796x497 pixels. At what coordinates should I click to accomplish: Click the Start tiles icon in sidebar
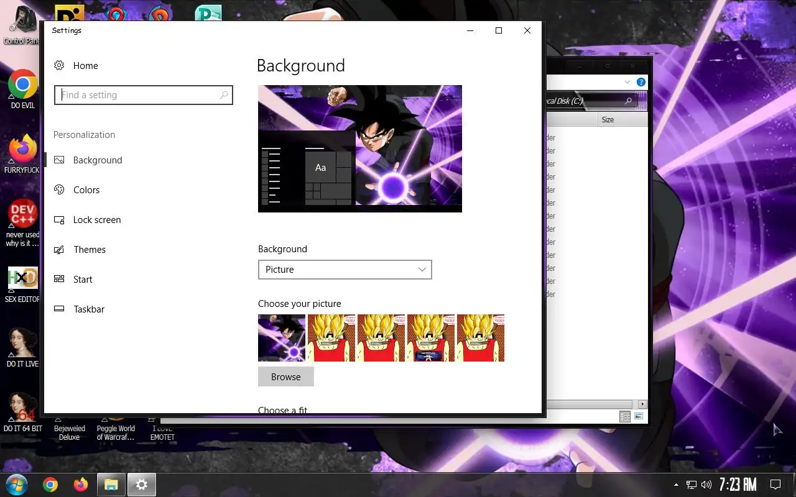[x=59, y=279]
